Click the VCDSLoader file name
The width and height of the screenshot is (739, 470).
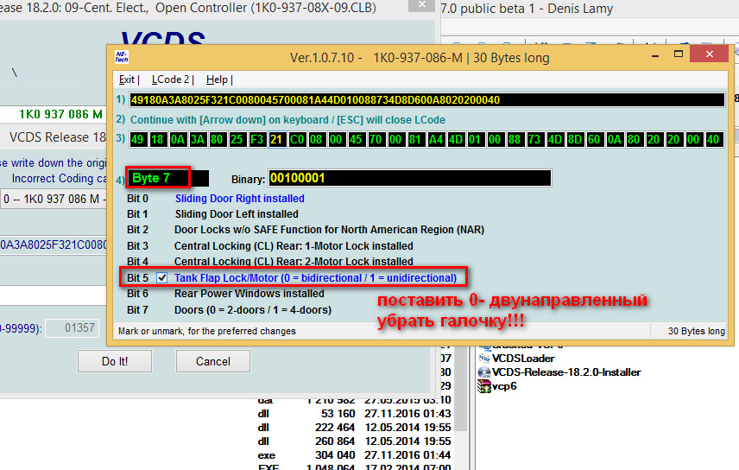[523, 359]
